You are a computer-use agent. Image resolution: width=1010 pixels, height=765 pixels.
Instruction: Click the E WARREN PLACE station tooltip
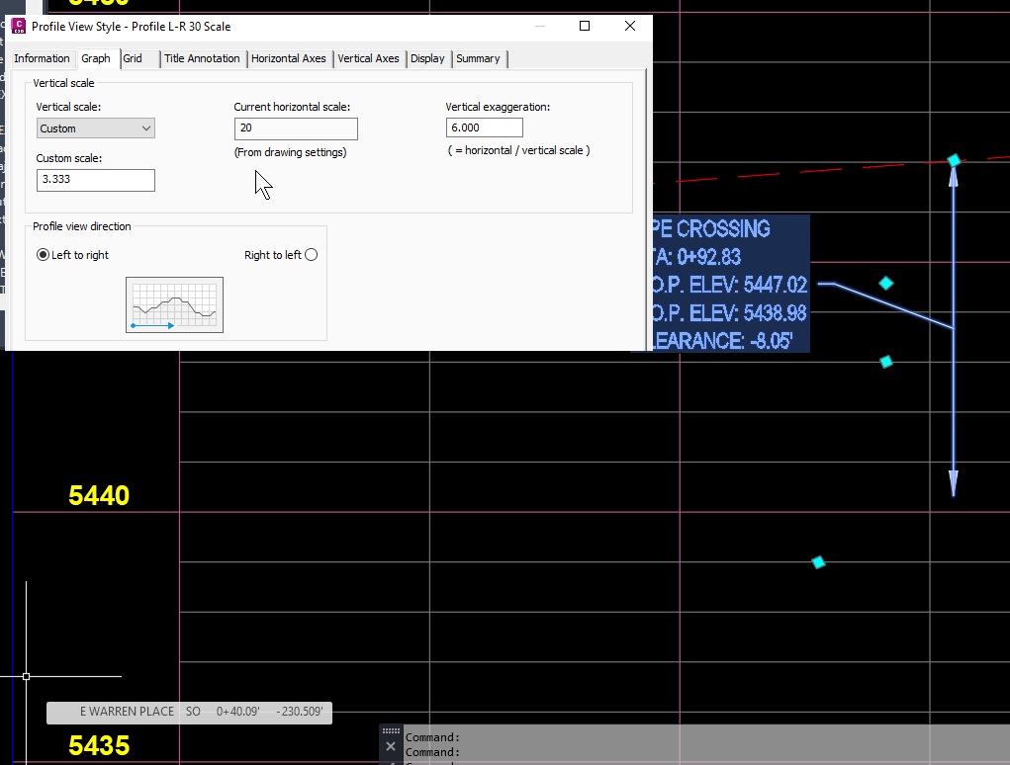[x=188, y=712]
